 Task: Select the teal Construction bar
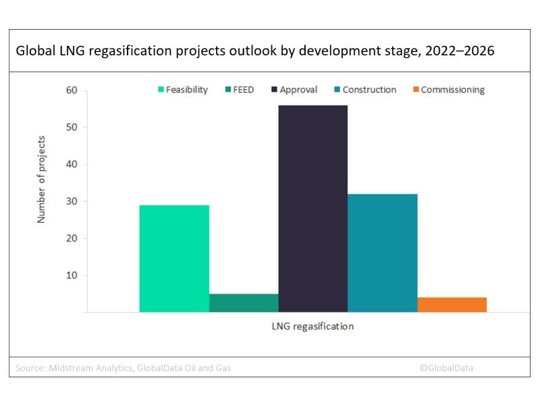pyautogui.click(x=383, y=253)
